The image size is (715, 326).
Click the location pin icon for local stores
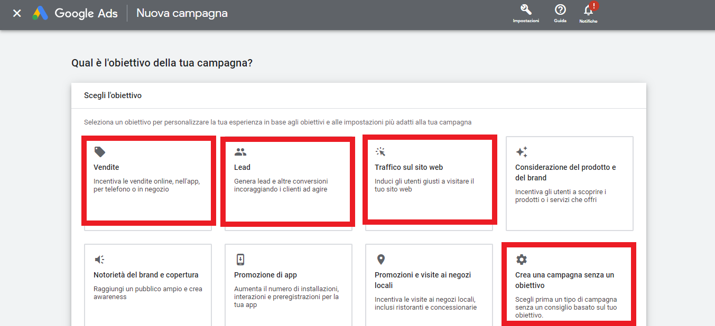click(x=380, y=260)
